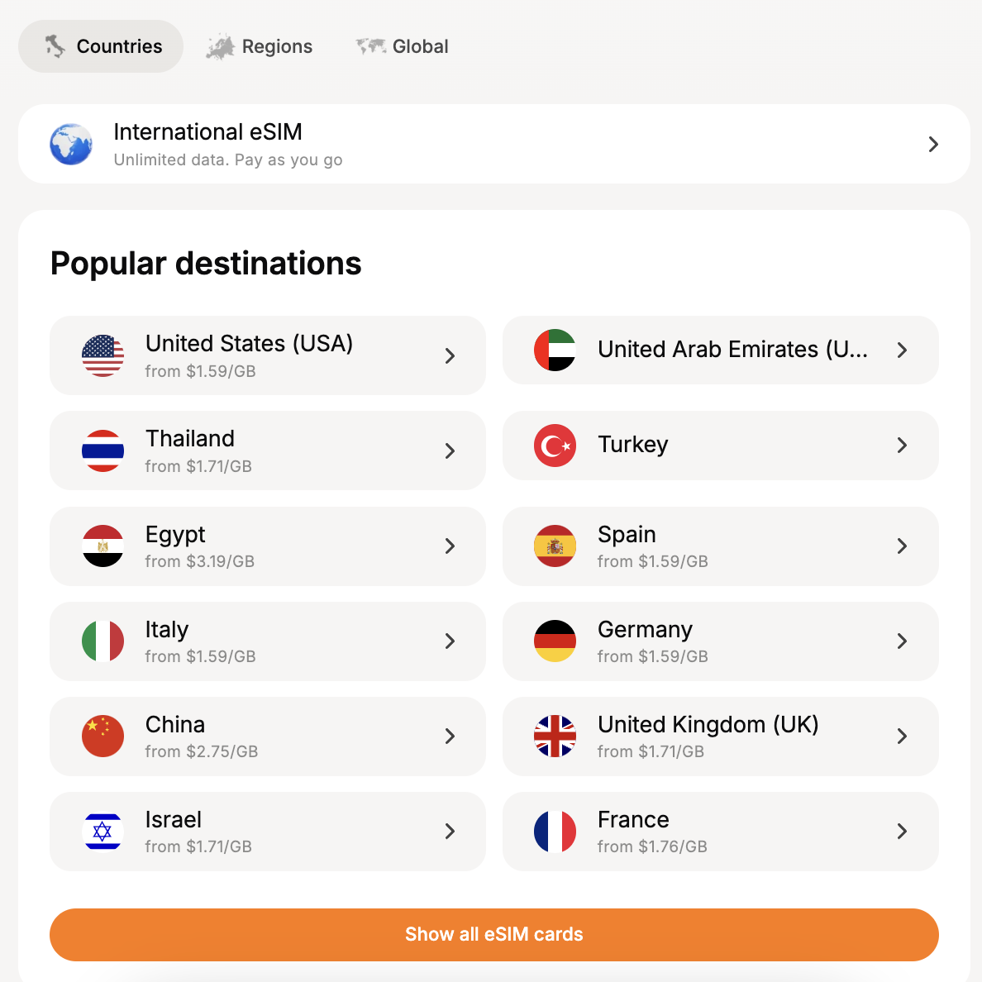The width and height of the screenshot is (982, 982).
Task: Click the United Kingdom flag icon
Action: (555, 736)
